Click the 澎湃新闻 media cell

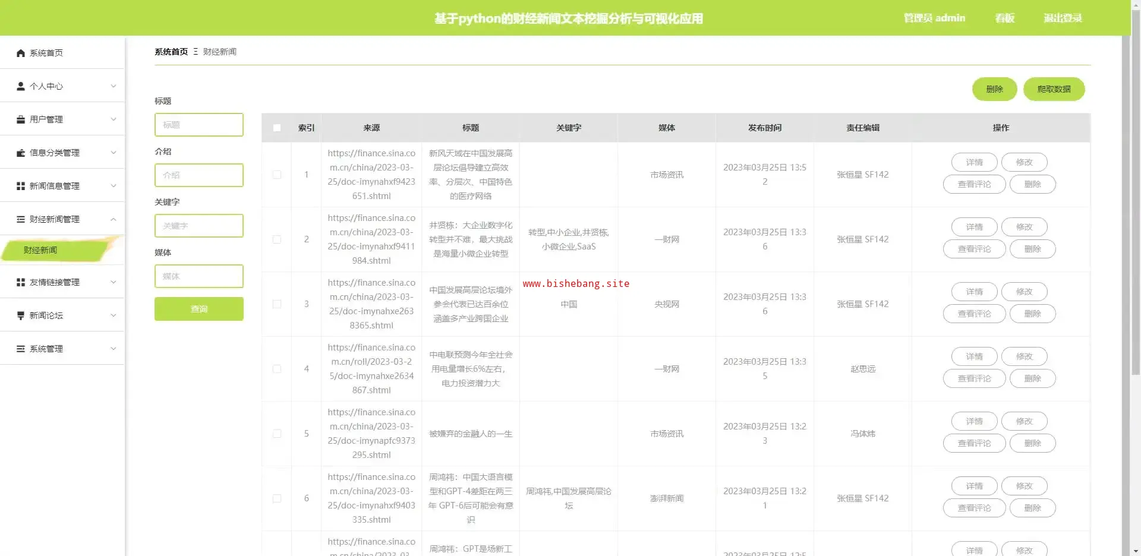coord(667,498)
